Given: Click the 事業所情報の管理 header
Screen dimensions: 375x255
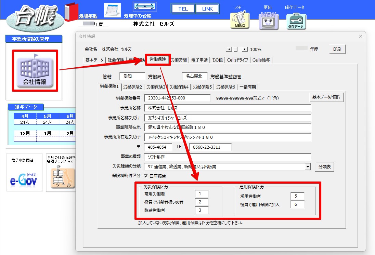Looking at the screenshot, I should tap(34, 39).
